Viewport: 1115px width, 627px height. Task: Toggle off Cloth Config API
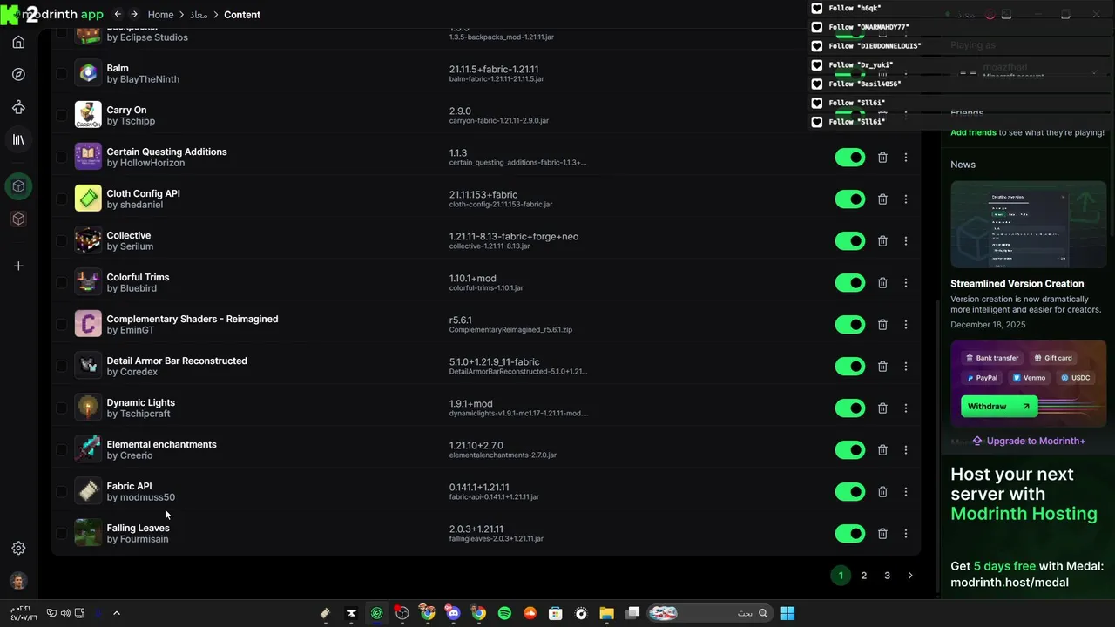(x=850, y=199)
